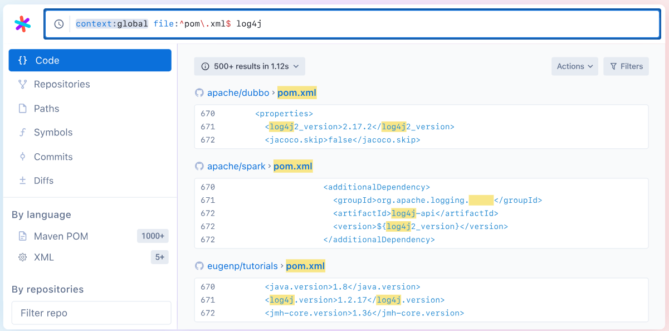This screenshot has height=331, width=669.
Task: Select the Code section icon in sidebar
Action: [x=23, y=60]
